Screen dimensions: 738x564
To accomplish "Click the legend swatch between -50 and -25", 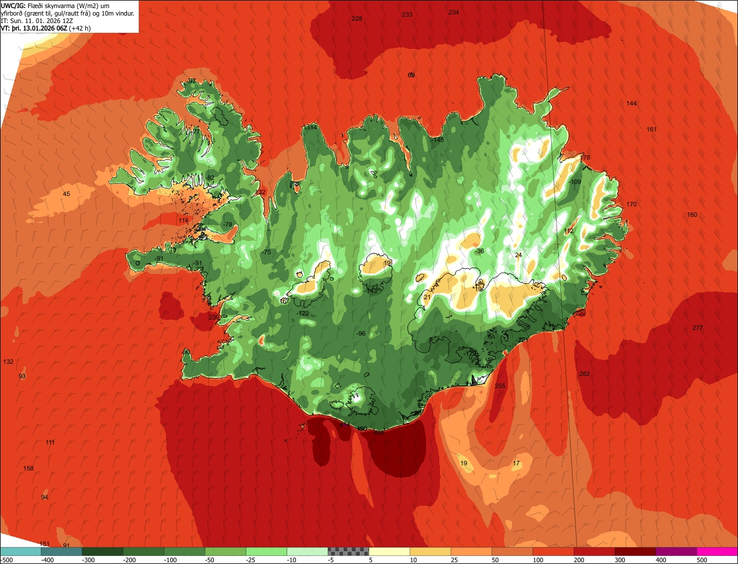I will click(225, 552).
